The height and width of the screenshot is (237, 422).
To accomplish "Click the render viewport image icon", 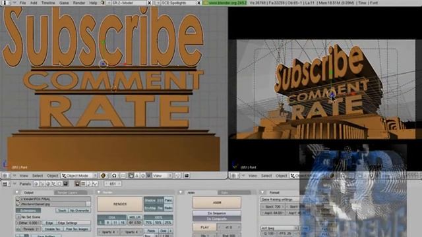I will coord(187,176).
